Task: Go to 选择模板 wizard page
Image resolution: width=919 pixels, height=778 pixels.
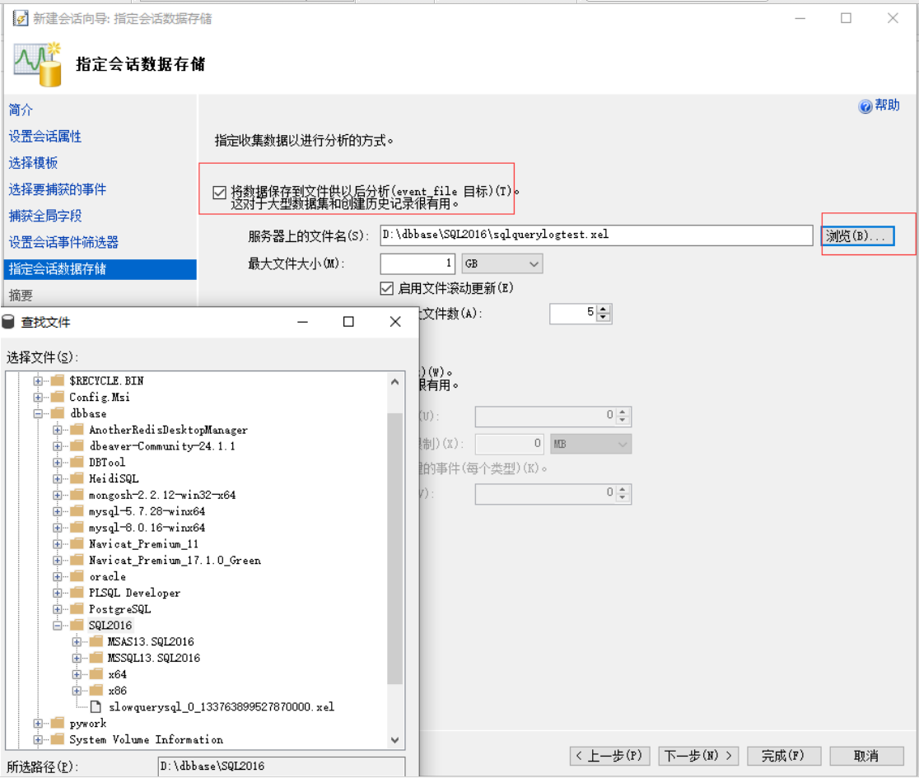Action: (x=33, y=163)
